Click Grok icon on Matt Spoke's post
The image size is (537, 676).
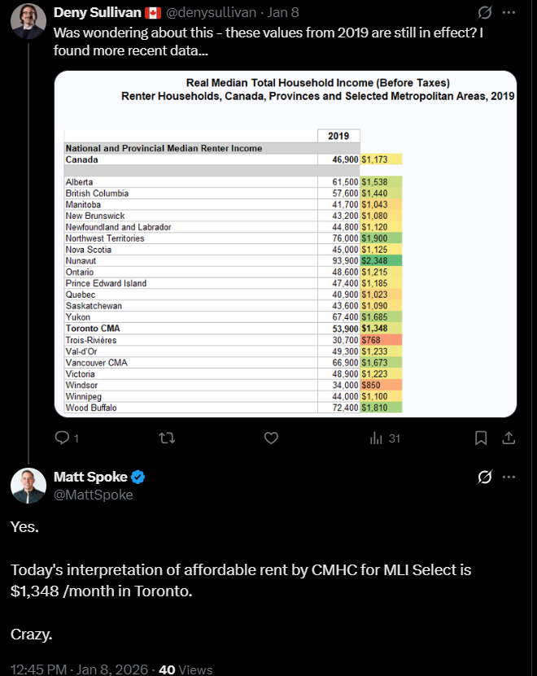(x=484, y=477)
